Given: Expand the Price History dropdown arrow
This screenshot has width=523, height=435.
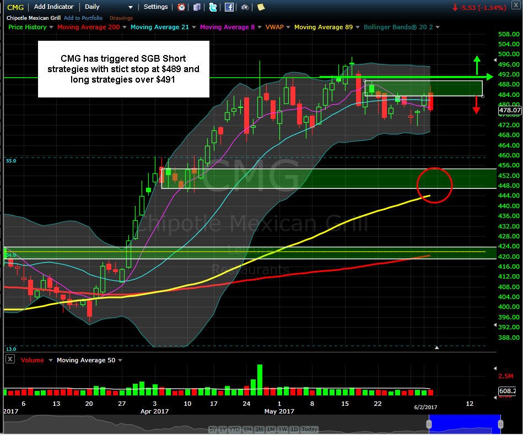Looking at the screenshot, I should [51, 27].
